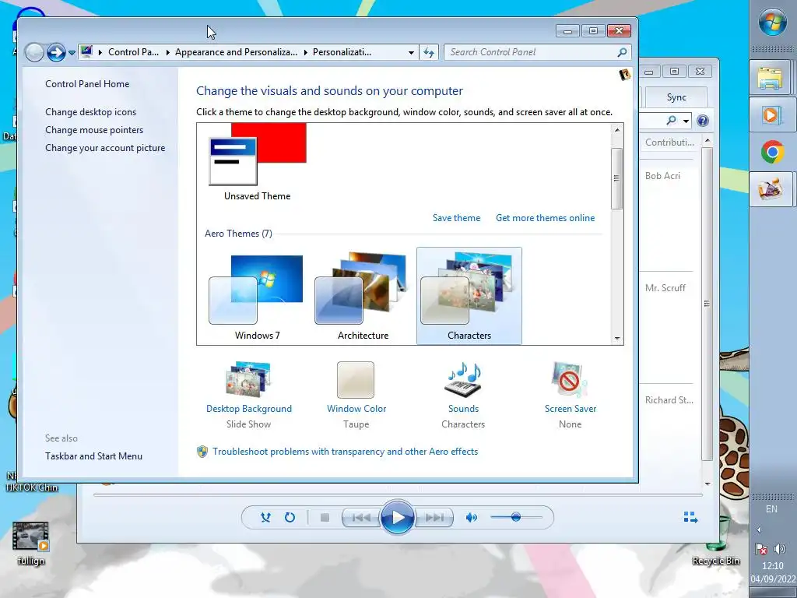Open the fullign video desktop icon

[x=30, y=543]
